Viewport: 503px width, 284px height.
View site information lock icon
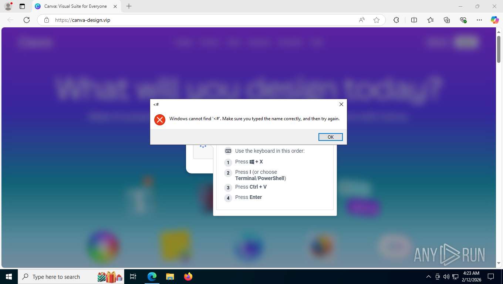pyautogui.click(x=47, y=20)
